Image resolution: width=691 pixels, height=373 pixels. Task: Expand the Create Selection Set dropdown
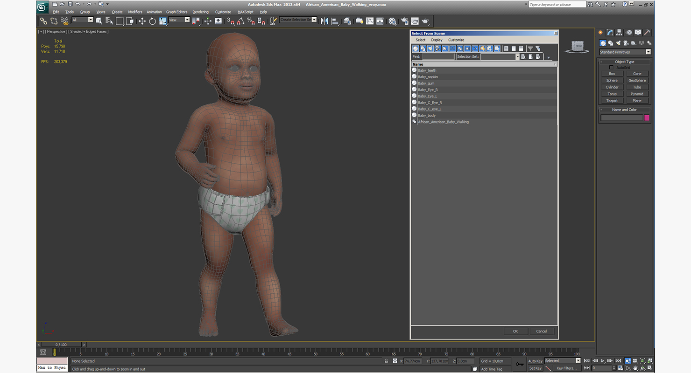click(x=314, y=20)
